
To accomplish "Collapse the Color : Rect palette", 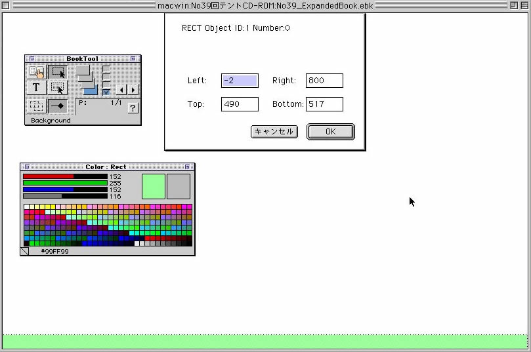I will [187, 166].
